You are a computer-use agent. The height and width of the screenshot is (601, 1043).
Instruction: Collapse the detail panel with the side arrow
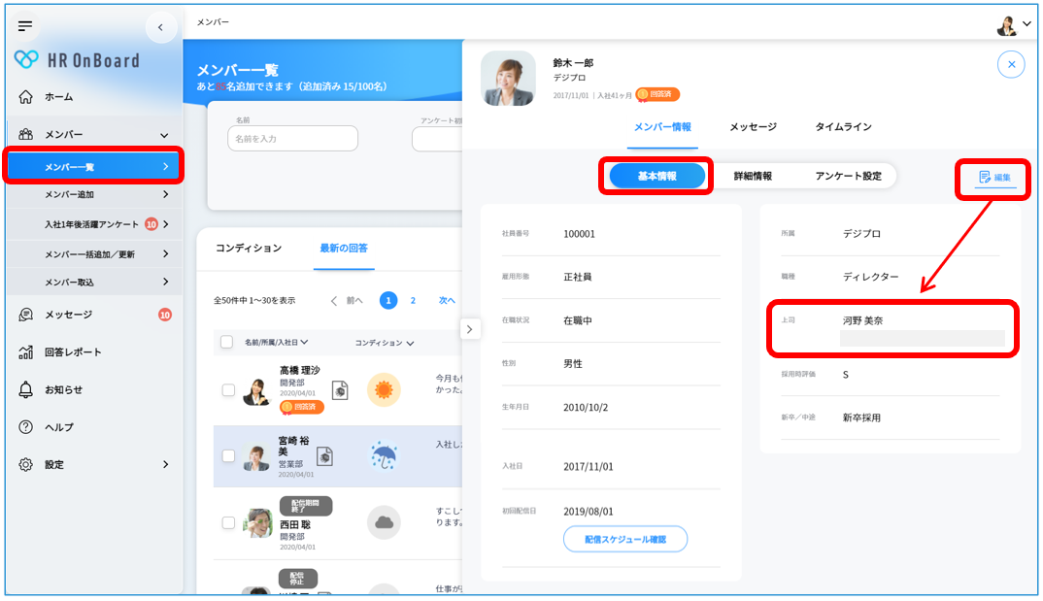pos(470,329)
